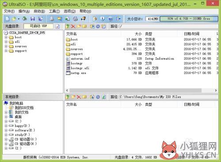Click the Help question mark toolbar icon
Viewport: 221px width, 162px height.
[110, 19]
